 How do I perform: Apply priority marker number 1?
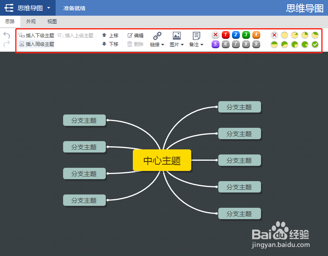click(x=225, y=35)
